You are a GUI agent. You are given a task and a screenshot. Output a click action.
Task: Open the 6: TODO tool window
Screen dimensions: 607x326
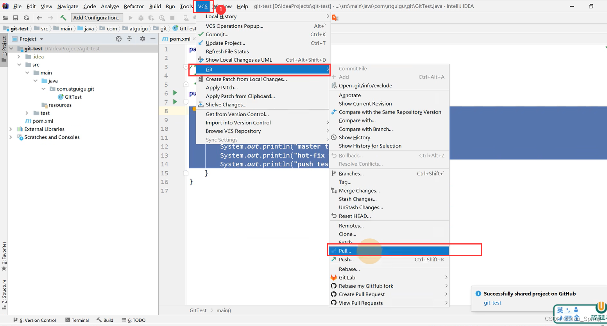click(x=134, y=320)
